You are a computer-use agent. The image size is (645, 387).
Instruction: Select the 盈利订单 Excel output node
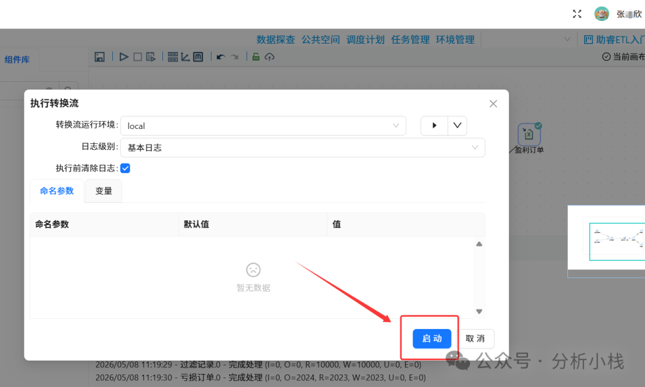tap(529, 134)
